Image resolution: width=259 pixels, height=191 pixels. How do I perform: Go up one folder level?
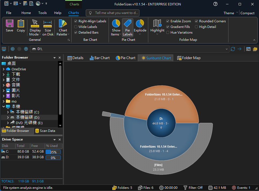26,49
